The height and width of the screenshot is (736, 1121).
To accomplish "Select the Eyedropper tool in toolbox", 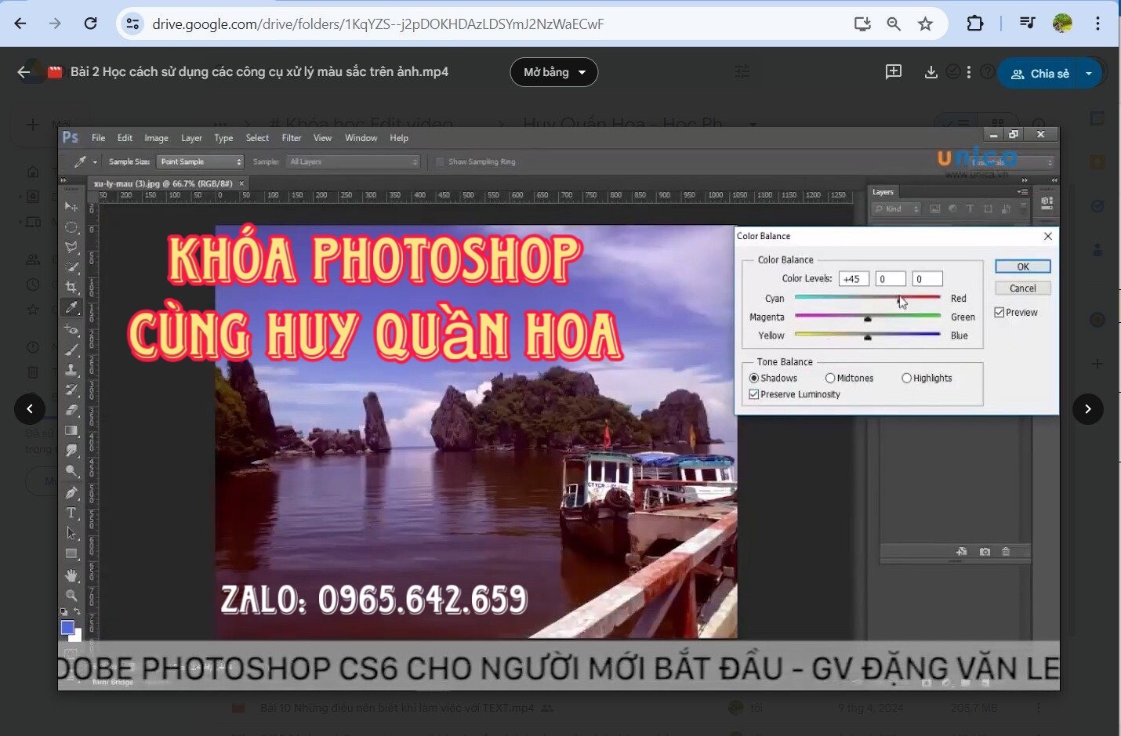I will [71, 307].
